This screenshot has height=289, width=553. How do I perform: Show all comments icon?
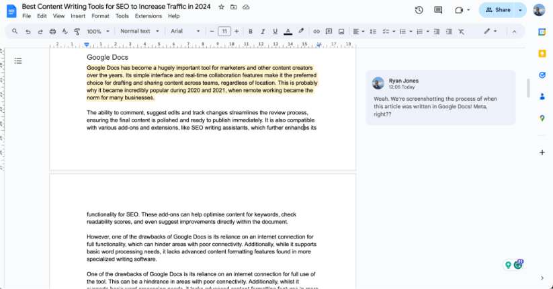pos(438,10)
